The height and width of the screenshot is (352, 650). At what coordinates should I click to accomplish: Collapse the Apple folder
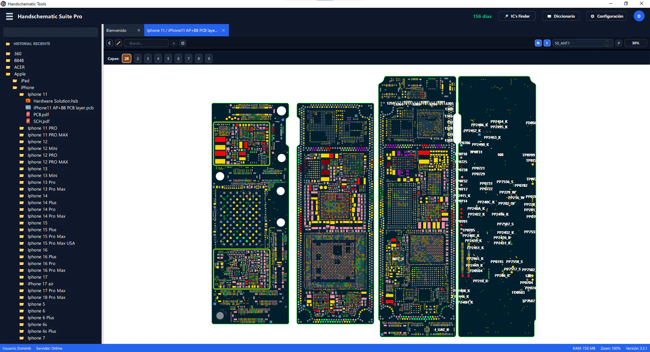[20, 74]
